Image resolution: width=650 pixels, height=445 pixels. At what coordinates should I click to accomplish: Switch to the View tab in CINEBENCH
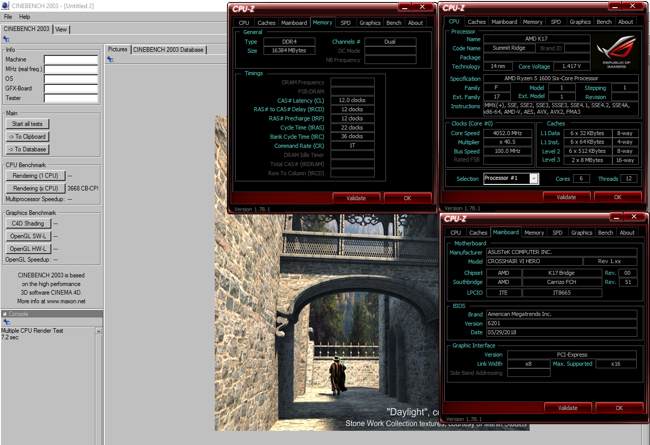tap(61, 29)
